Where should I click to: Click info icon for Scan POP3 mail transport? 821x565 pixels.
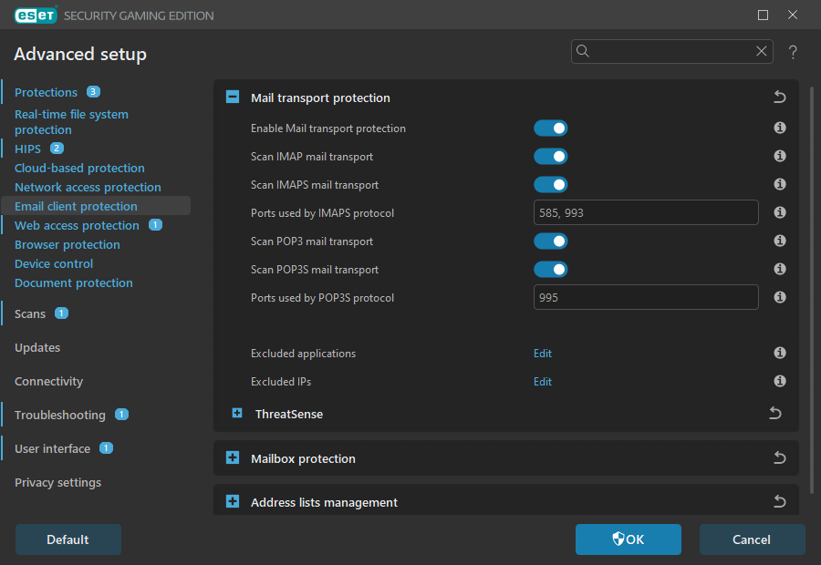pyautogui.click(x=780, y=241)
